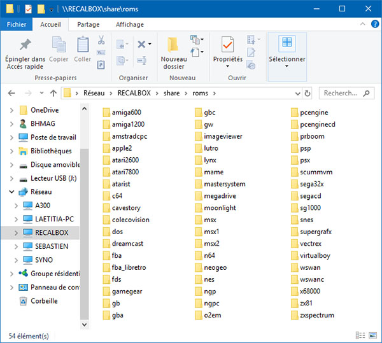The width and height of the screenshot is (382, 343).
Task: Collapse the Réseau tree node
Action: (11, 192)
